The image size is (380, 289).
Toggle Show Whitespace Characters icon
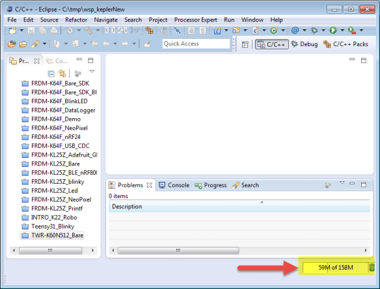pos(202,31)
